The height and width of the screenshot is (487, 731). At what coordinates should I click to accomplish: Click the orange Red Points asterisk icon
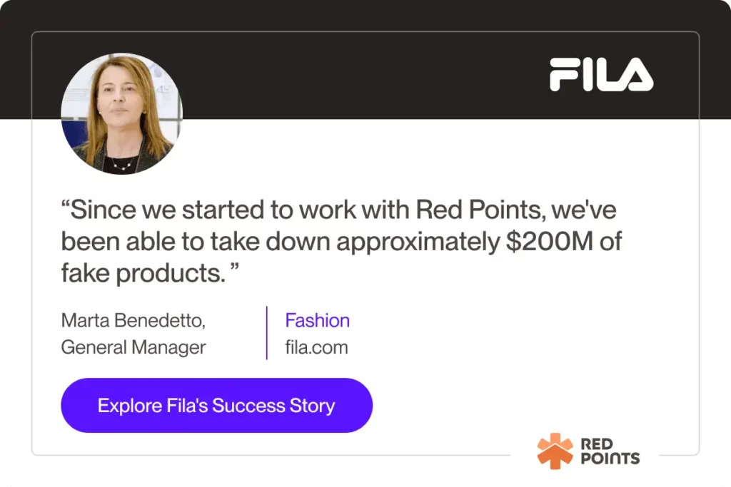click(x=555, y=451)
